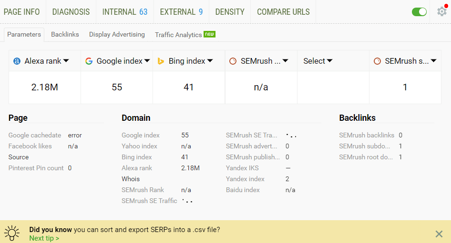Click the loading dots beside SEMrush SE Traffic
The width and height of the screenshot is (451, 243).
[x=187, y=201]
